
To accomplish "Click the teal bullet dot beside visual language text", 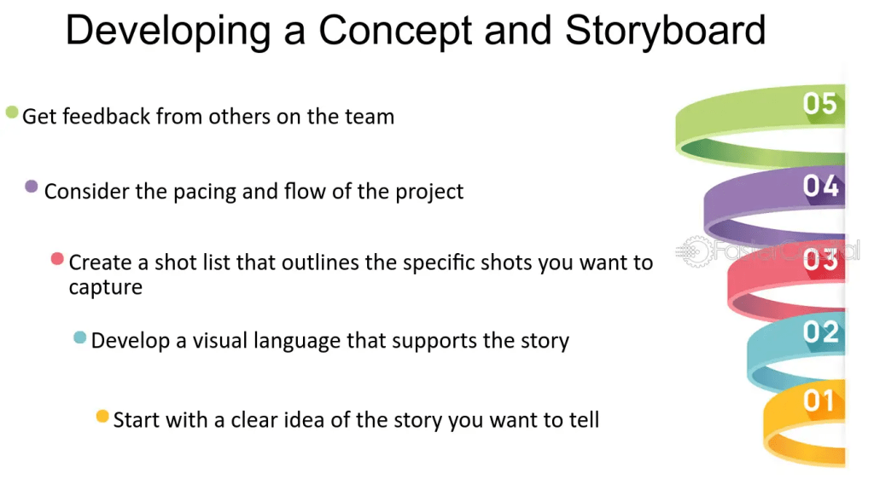I will pos(79,337).
